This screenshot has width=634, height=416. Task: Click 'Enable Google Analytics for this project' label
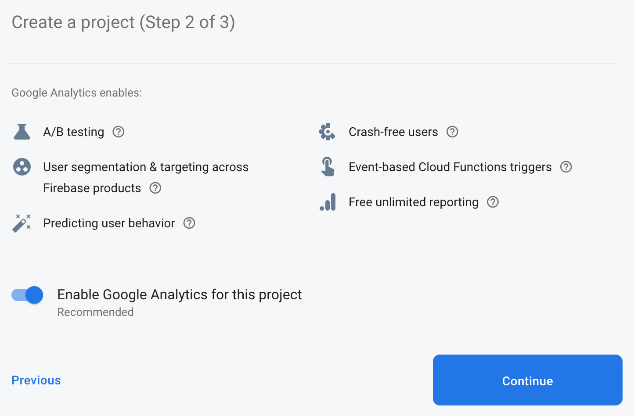point(180,294)
